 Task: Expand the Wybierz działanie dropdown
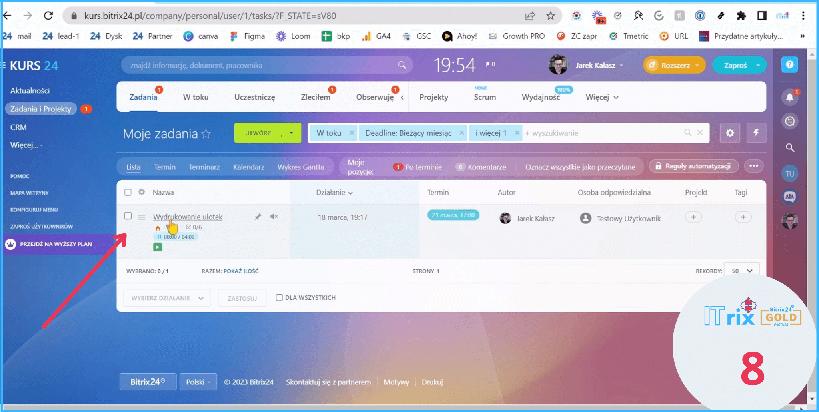[167, 298]
